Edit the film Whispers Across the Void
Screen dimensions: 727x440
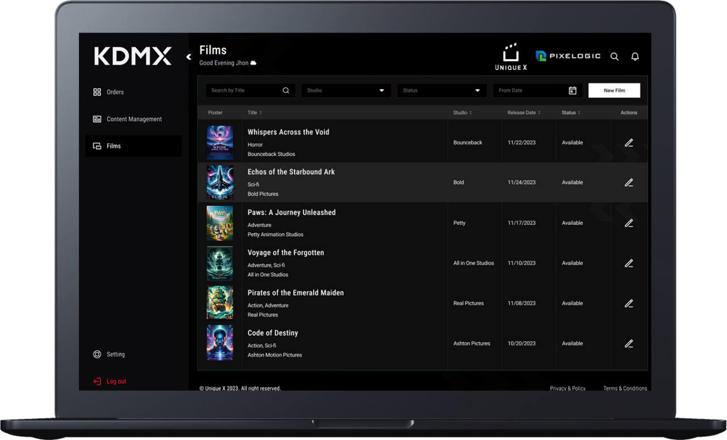[x=629, y=143]
